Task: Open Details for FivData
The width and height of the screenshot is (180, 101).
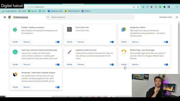Action: point(15,42)
